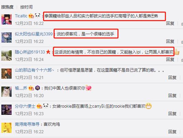Switch to the 按时间 sorting tab

pos(26,7)
